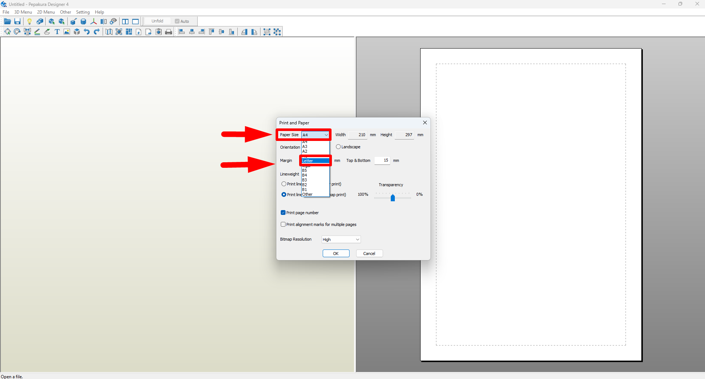This screenshot has width=705, height=379.
Task: Open the 3D Menu
Action: click(23, 12)
